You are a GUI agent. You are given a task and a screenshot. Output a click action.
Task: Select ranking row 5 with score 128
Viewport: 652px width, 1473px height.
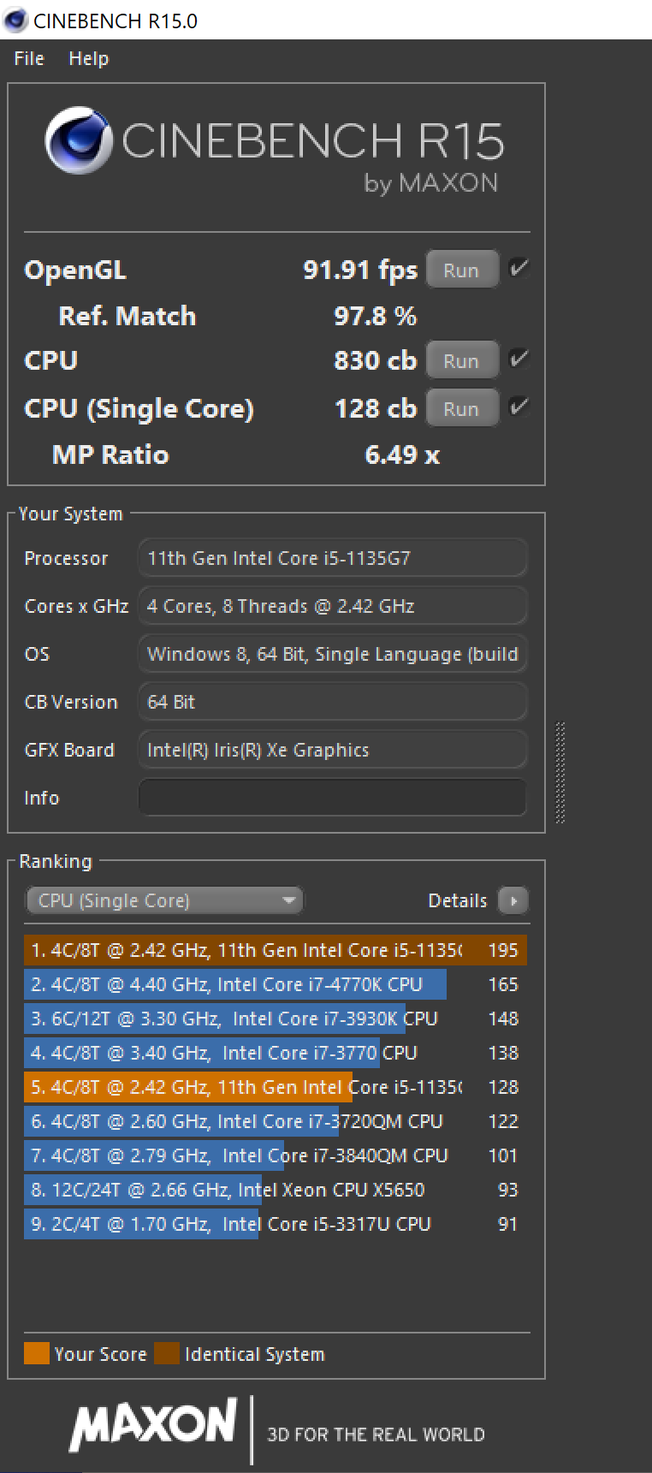[x=276, y=1087]
